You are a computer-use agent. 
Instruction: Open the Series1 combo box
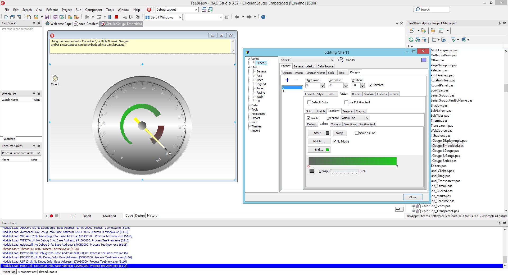(x=332, y=60)
